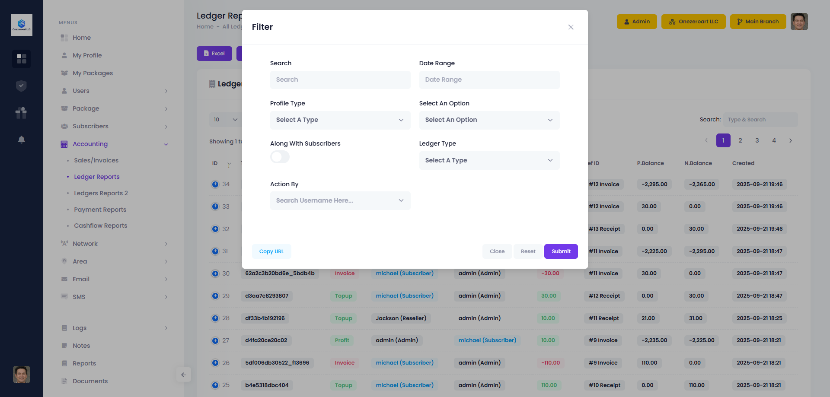
Task: Toggle Along With Subscribers switch
Action: 280,157
